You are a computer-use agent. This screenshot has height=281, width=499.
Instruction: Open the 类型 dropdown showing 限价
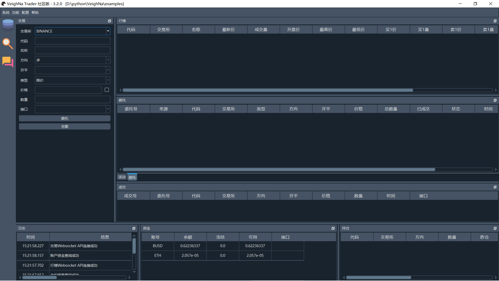[72, 80]
